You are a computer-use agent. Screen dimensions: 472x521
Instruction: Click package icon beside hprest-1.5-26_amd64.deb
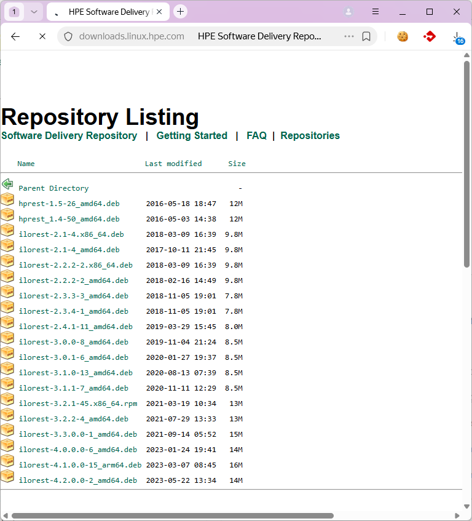7,199
